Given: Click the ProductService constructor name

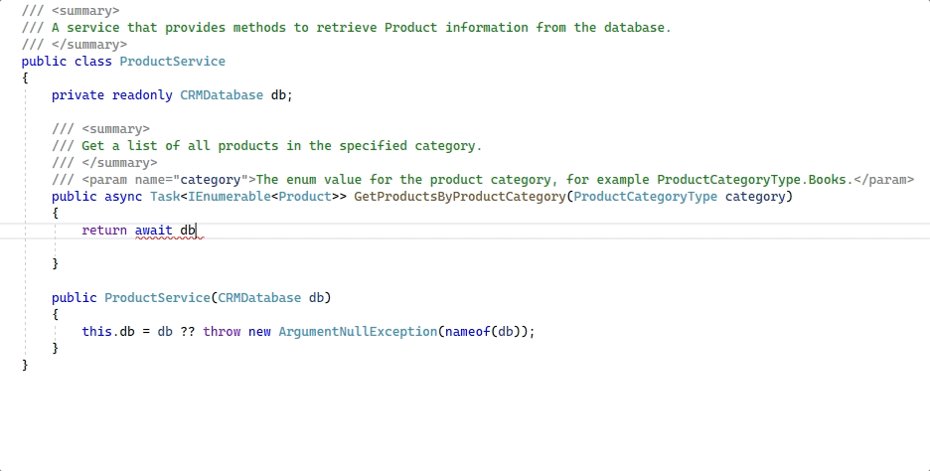Looking at the screenshot, I should [157, 298].
